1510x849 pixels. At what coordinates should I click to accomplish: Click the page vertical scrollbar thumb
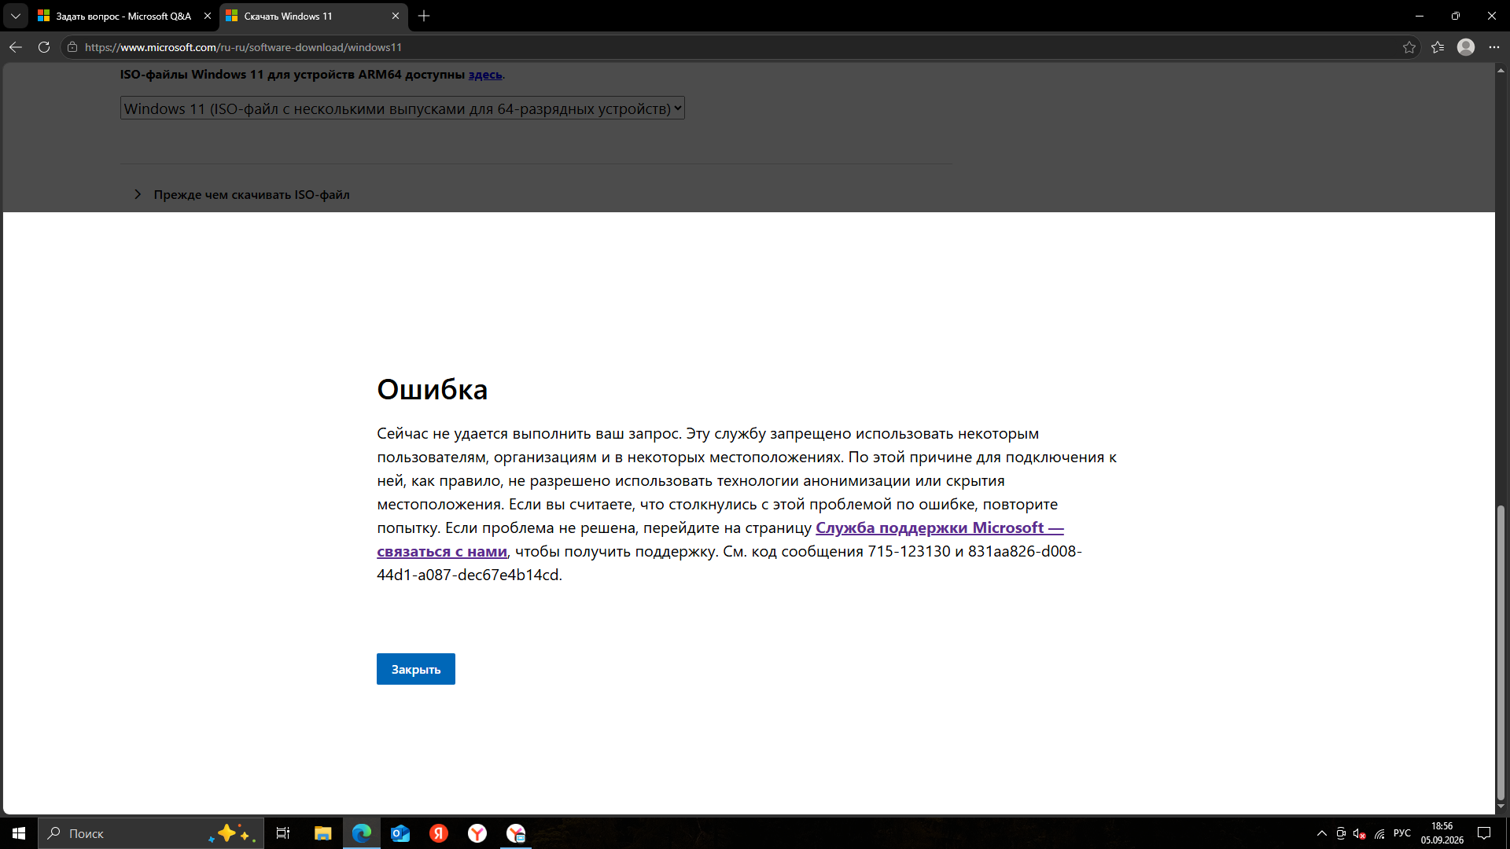click(1501, 652)
